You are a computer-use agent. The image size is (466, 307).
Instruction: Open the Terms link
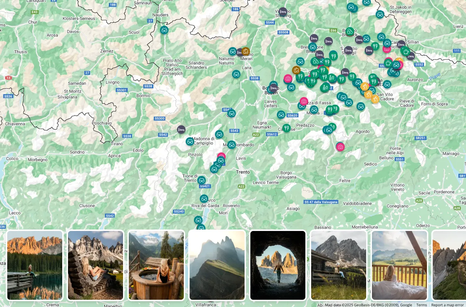tap(421, 305)
